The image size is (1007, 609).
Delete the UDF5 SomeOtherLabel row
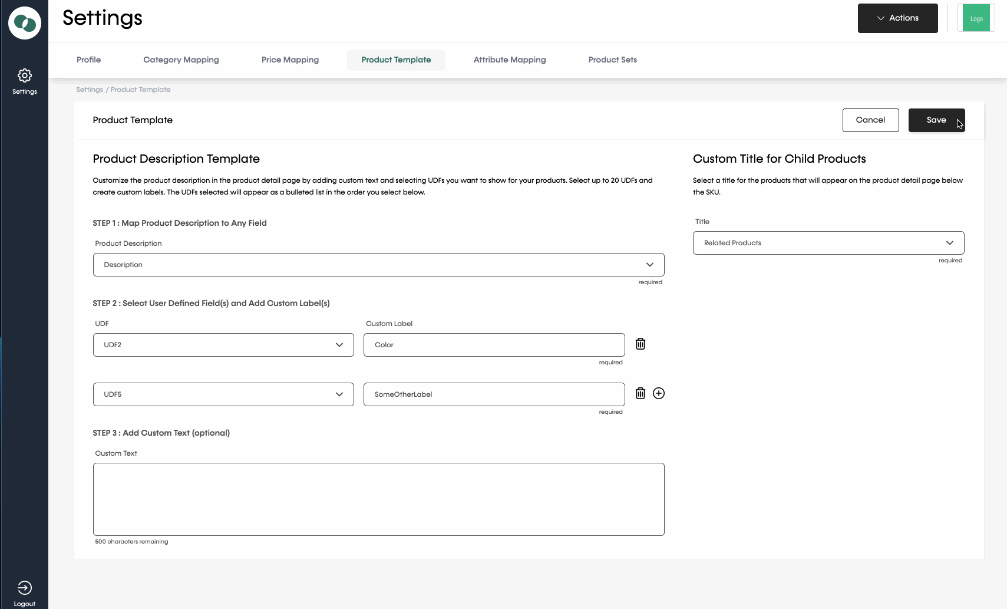pyautogui.click(x=640, y=393)
